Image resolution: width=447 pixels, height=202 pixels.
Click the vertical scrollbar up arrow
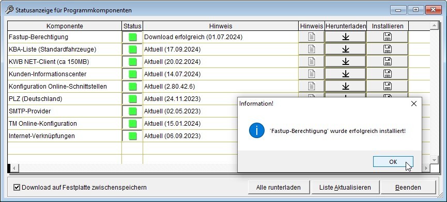(x=434, y=26)
